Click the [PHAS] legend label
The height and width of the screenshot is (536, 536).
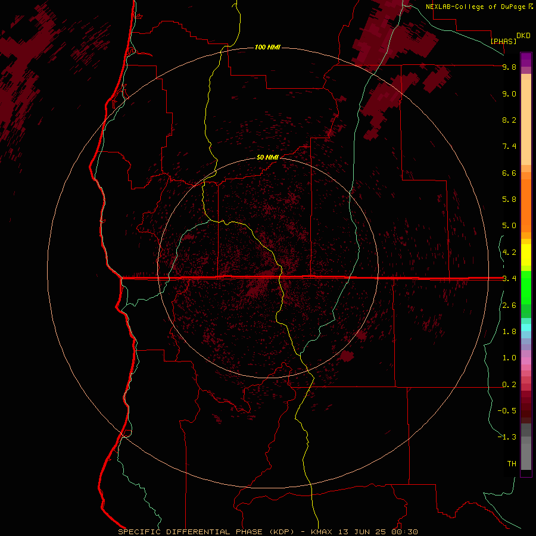(x=503, y=41)
